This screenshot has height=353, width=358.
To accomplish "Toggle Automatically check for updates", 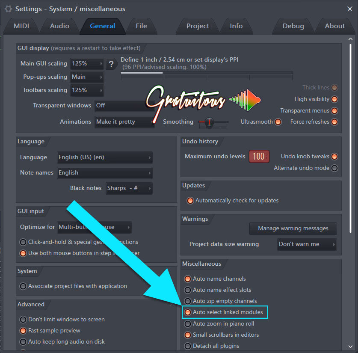I will coord(190,201).
